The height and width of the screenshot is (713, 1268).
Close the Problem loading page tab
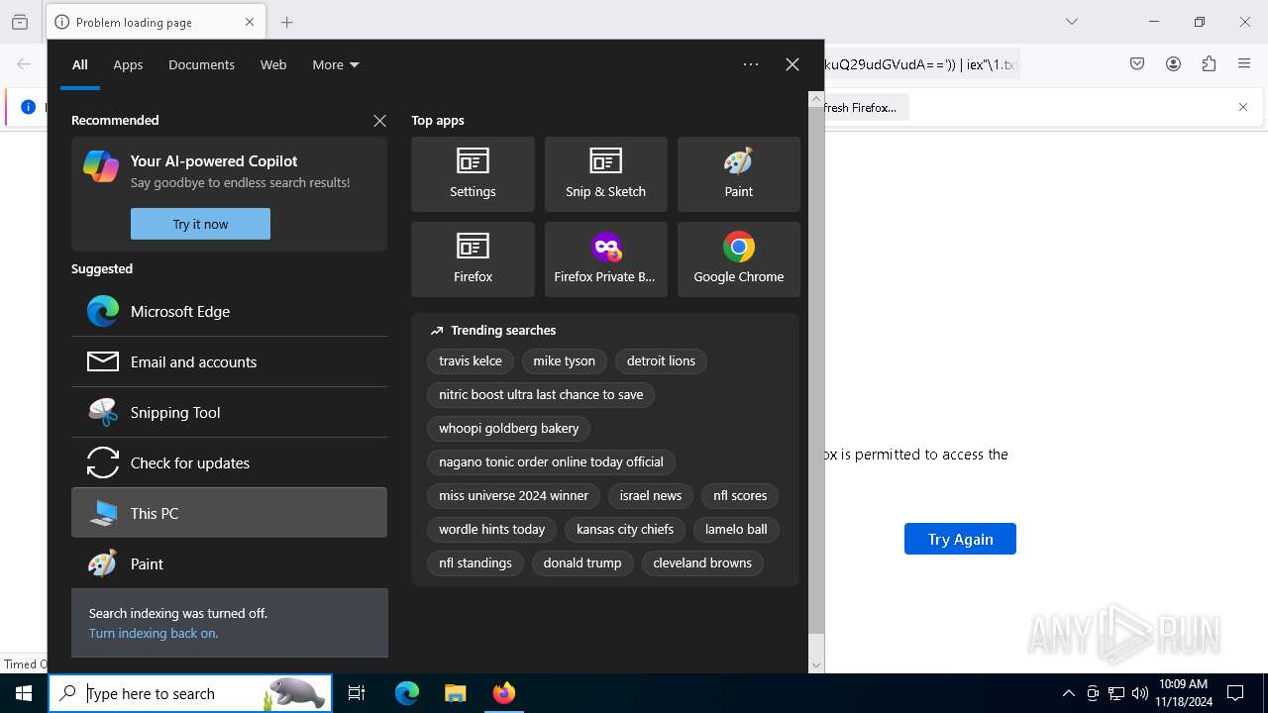tap(250, 22)
